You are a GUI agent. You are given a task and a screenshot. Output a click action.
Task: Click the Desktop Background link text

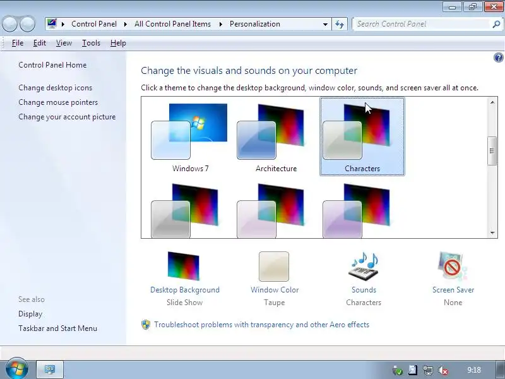point(185,290)
